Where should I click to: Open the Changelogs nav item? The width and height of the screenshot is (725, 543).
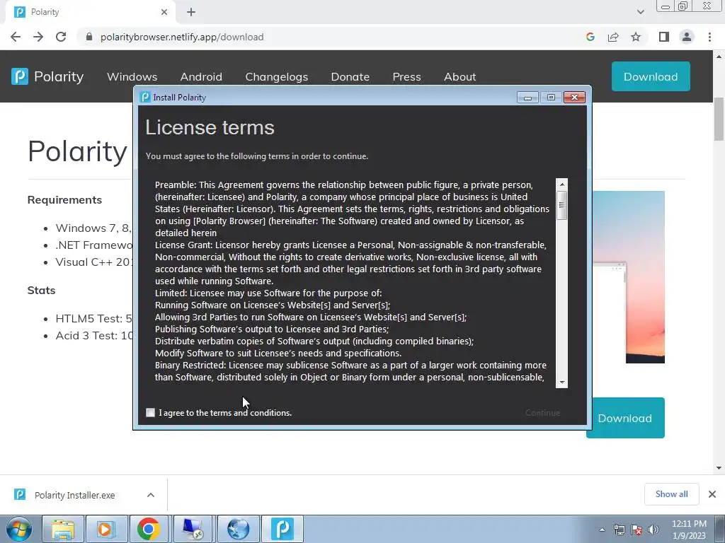click(x=277, y=76)
